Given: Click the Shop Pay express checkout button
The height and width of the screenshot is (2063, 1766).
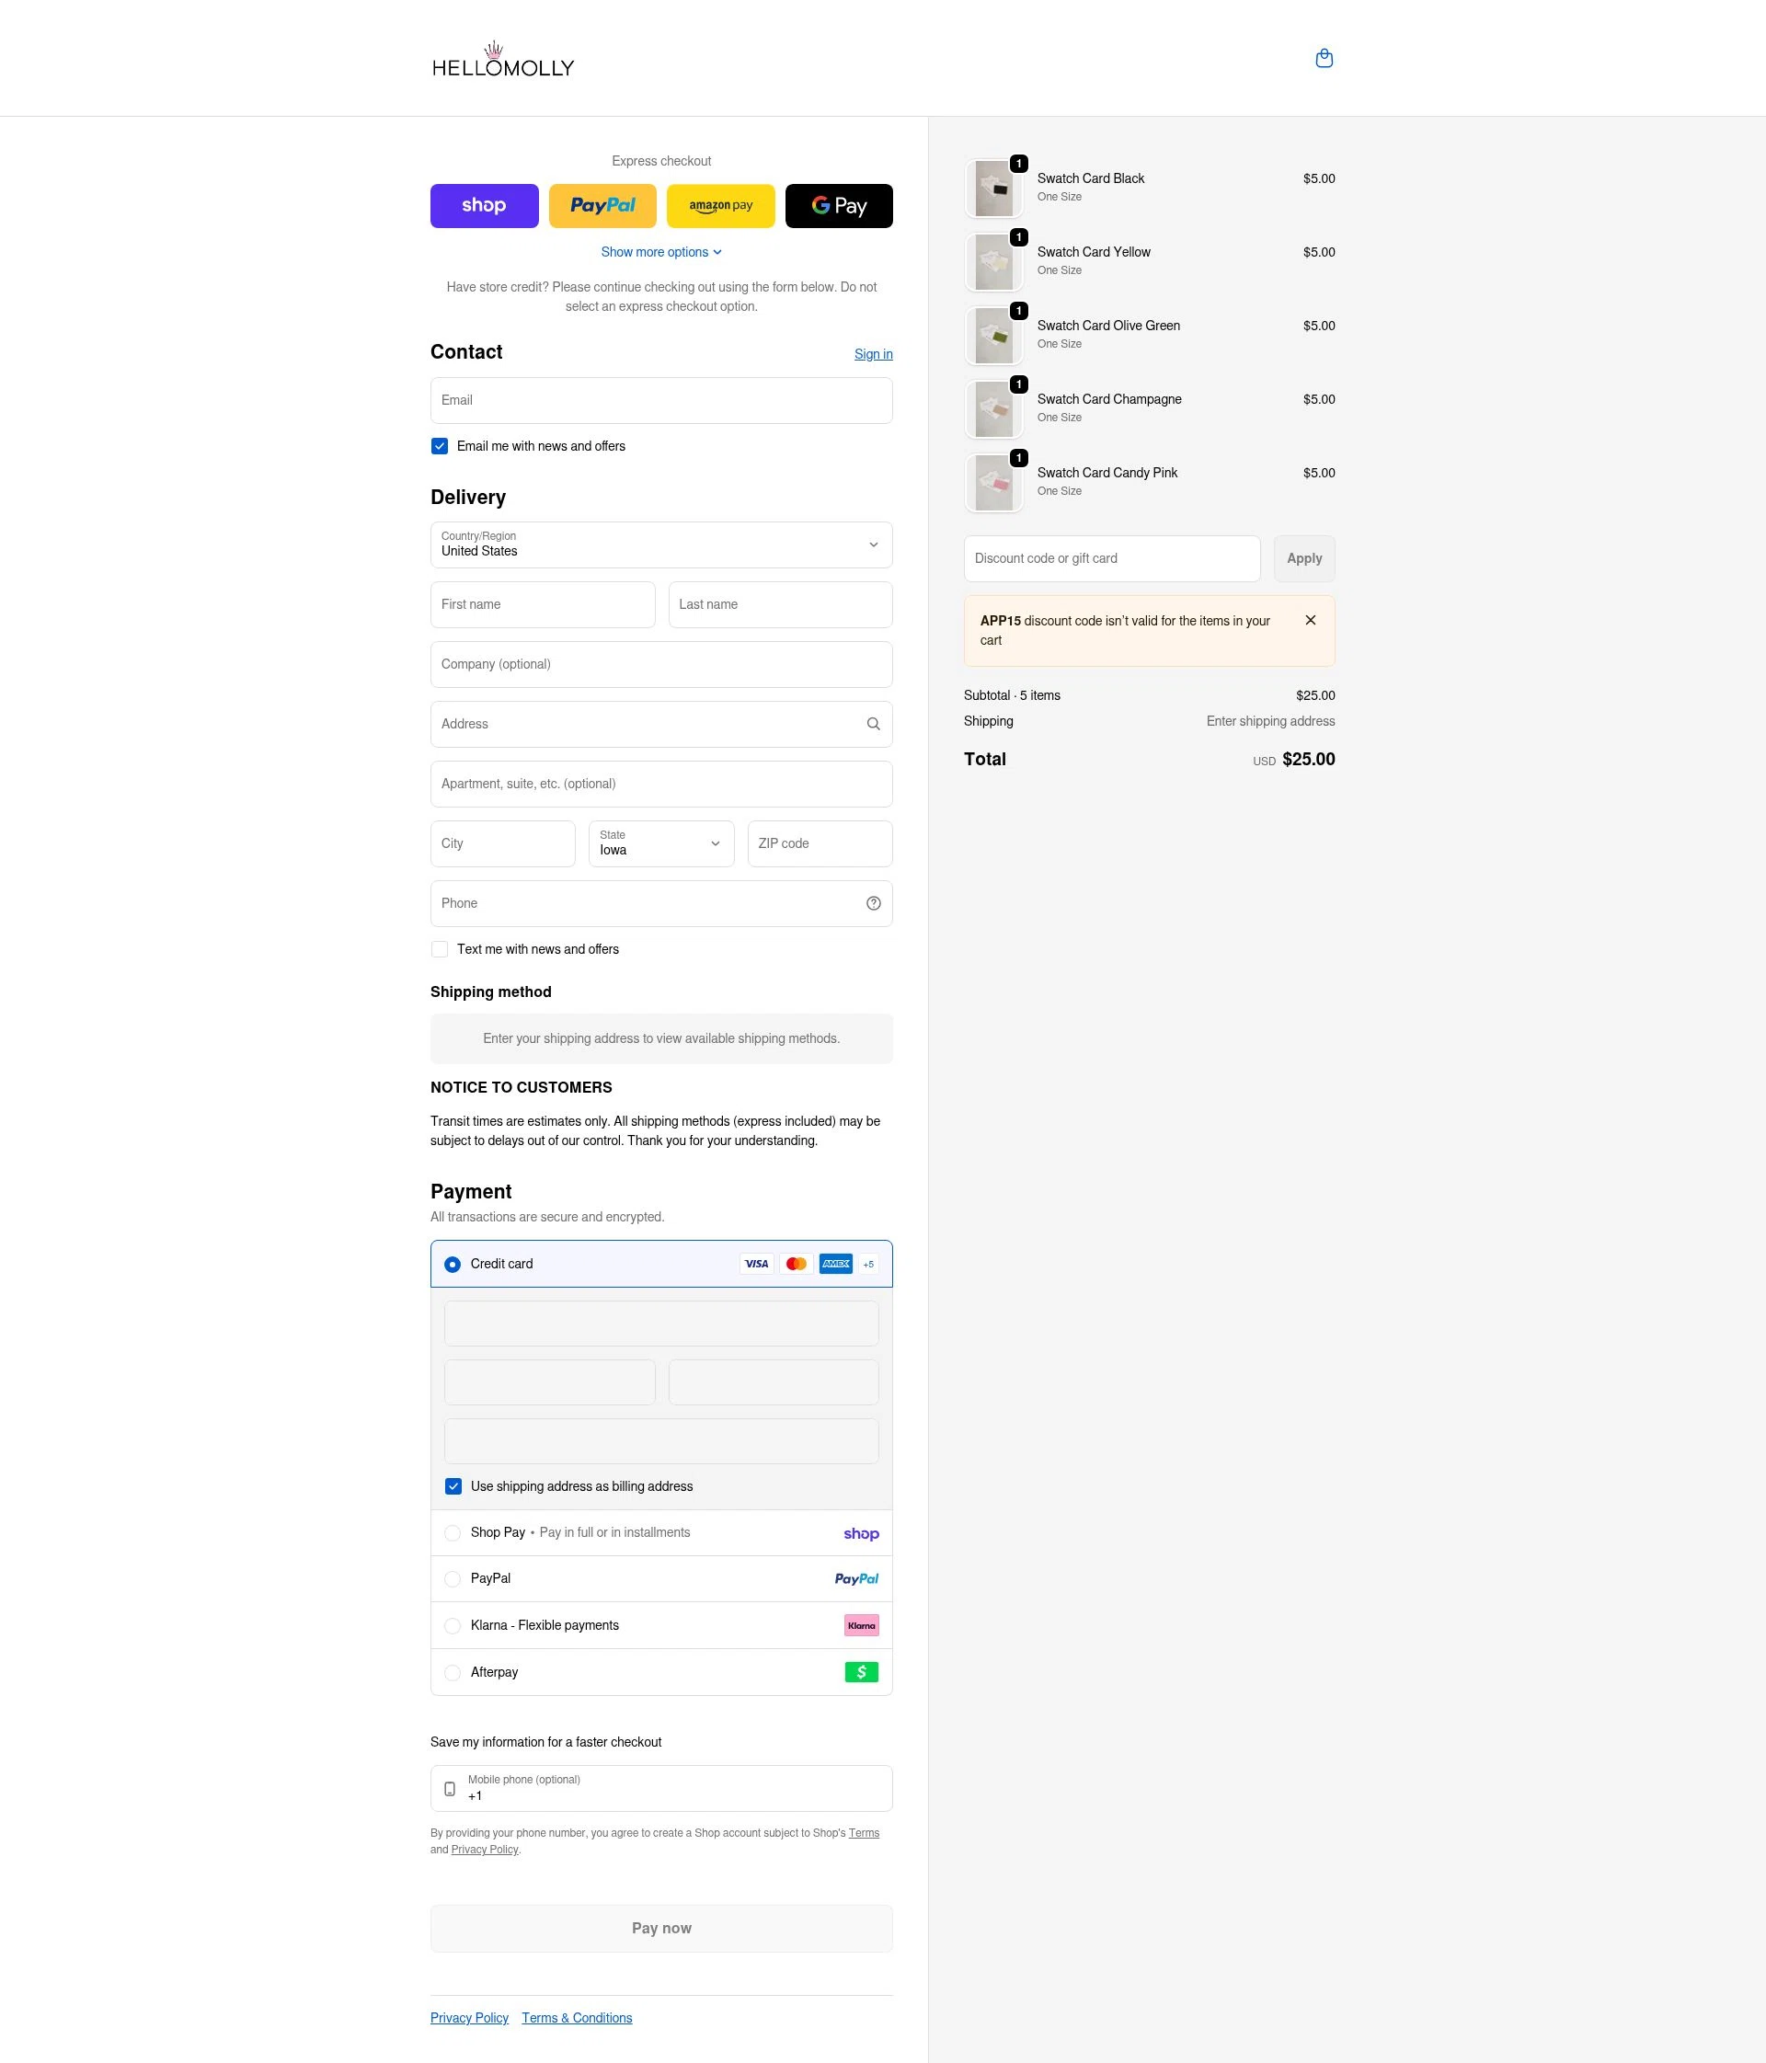Looking at the screenshot, I should coord(484,206).
